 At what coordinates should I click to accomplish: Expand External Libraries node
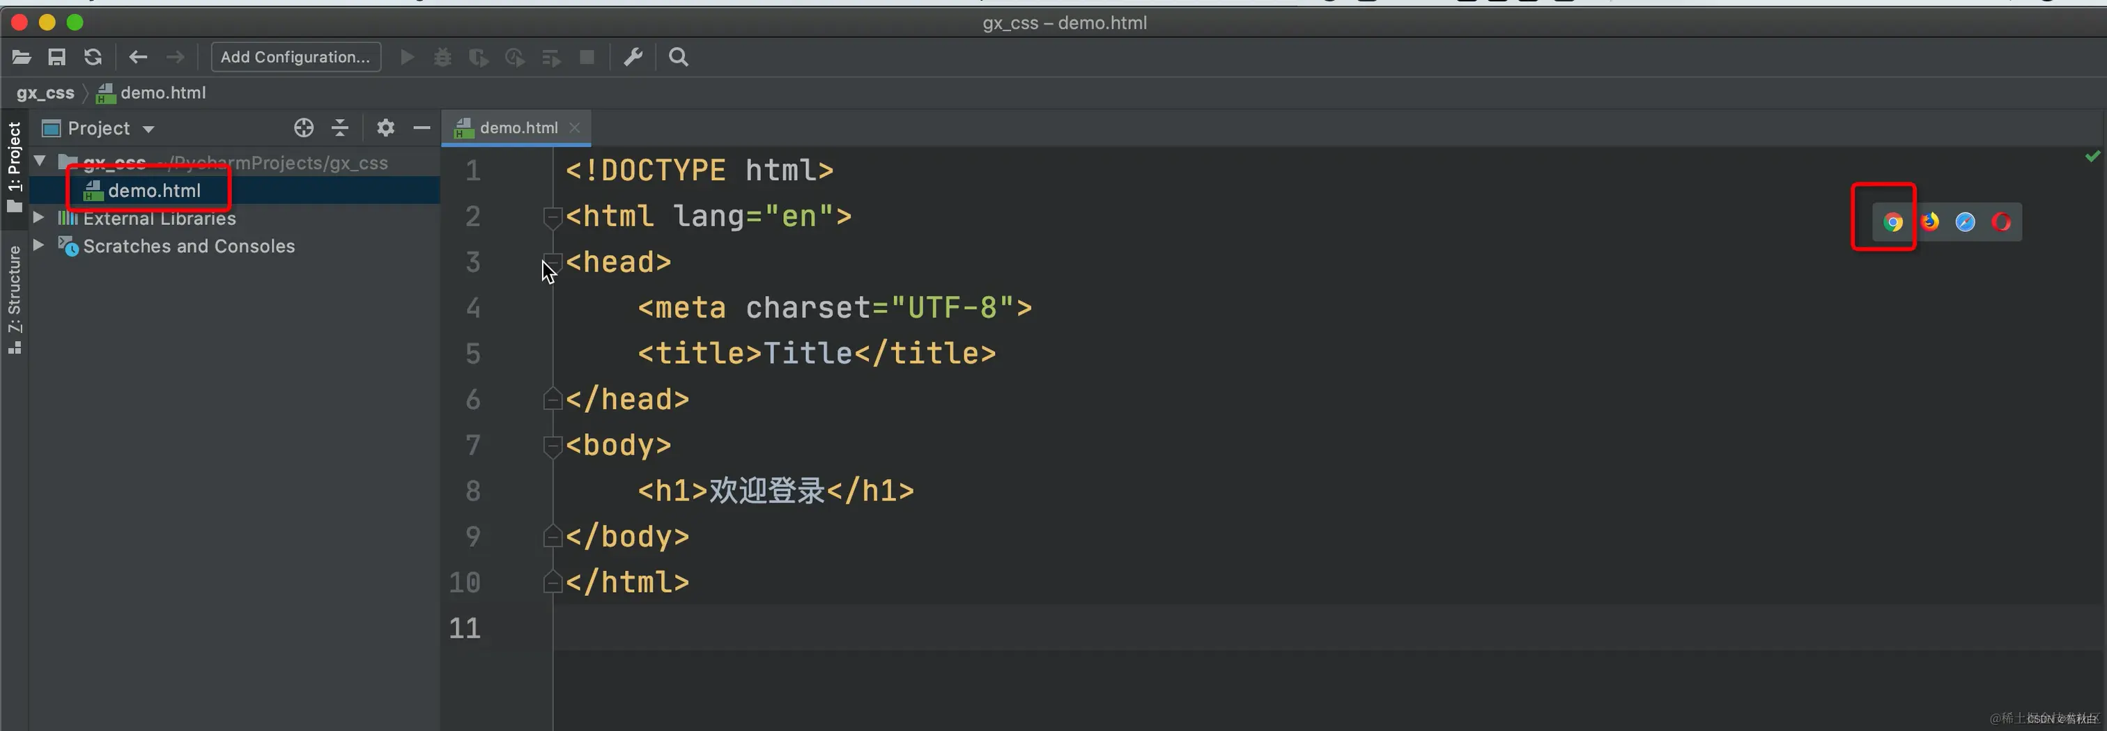point(38,217)
